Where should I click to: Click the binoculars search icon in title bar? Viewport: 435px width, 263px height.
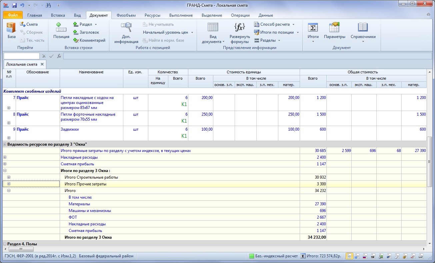(x=48, y=5)
